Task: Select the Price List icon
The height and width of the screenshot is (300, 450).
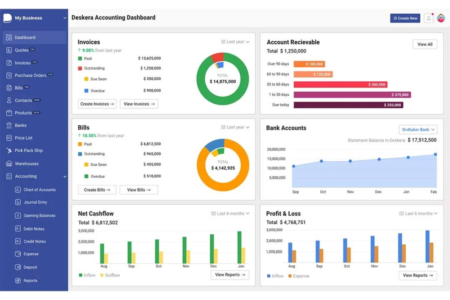Action: point(9,138)
